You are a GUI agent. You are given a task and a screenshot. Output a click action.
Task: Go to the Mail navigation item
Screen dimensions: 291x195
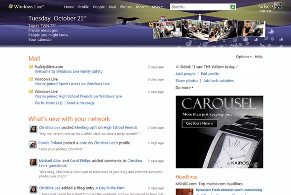coord(112,7)
